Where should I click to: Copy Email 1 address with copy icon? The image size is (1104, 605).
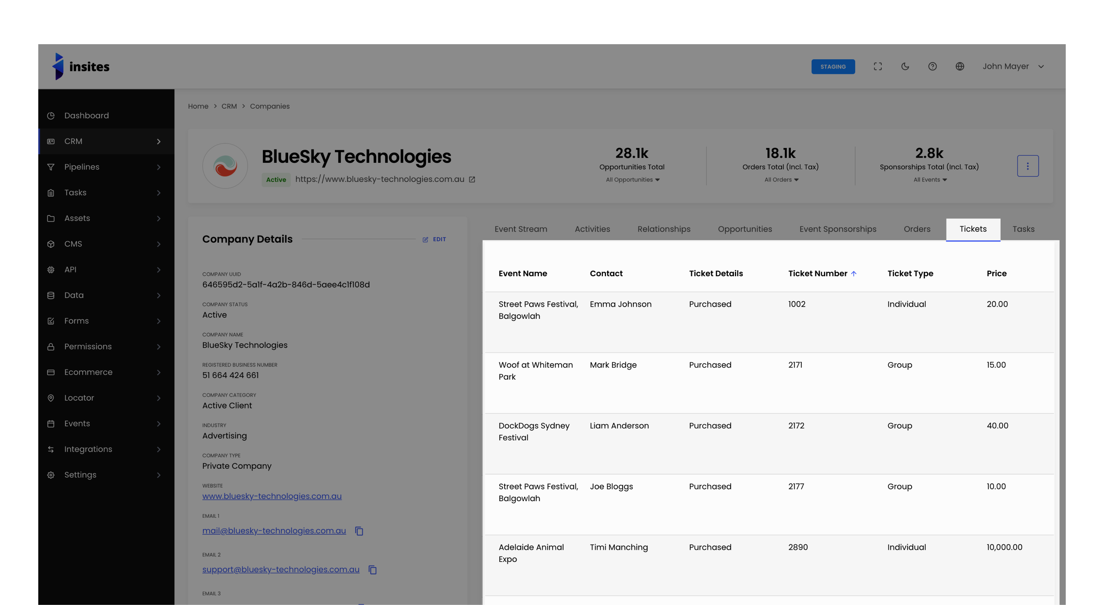pyautogui.click(x=359, y=531)
